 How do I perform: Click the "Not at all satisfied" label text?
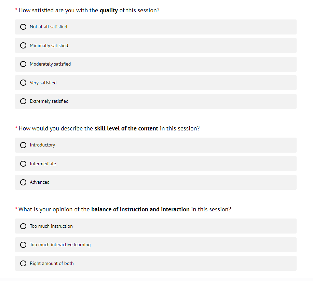[48, 27]
